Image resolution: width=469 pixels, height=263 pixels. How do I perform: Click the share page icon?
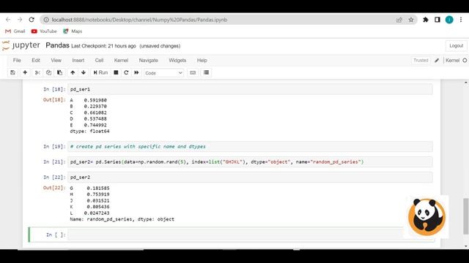click(399, 20)
